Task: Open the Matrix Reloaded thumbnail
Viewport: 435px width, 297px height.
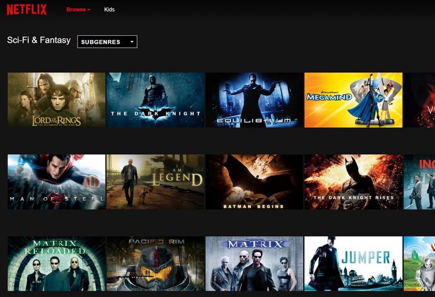Action: coord(57,264)
